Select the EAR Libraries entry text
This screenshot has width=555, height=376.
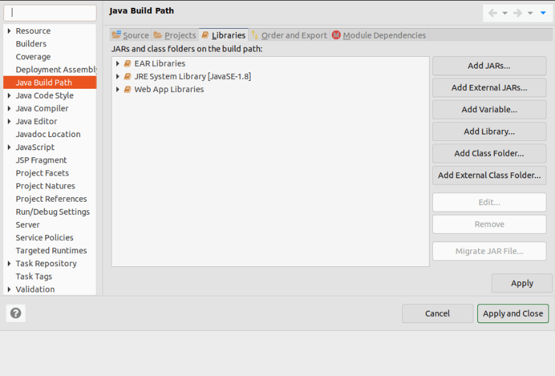pyautogui.click(x=159, y=64)
